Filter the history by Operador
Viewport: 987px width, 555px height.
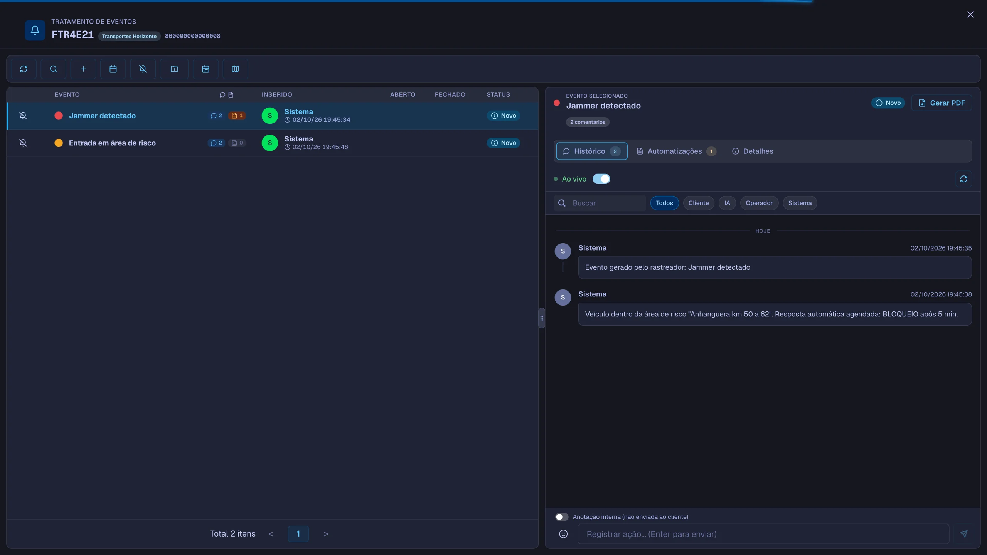pos(759,203)
